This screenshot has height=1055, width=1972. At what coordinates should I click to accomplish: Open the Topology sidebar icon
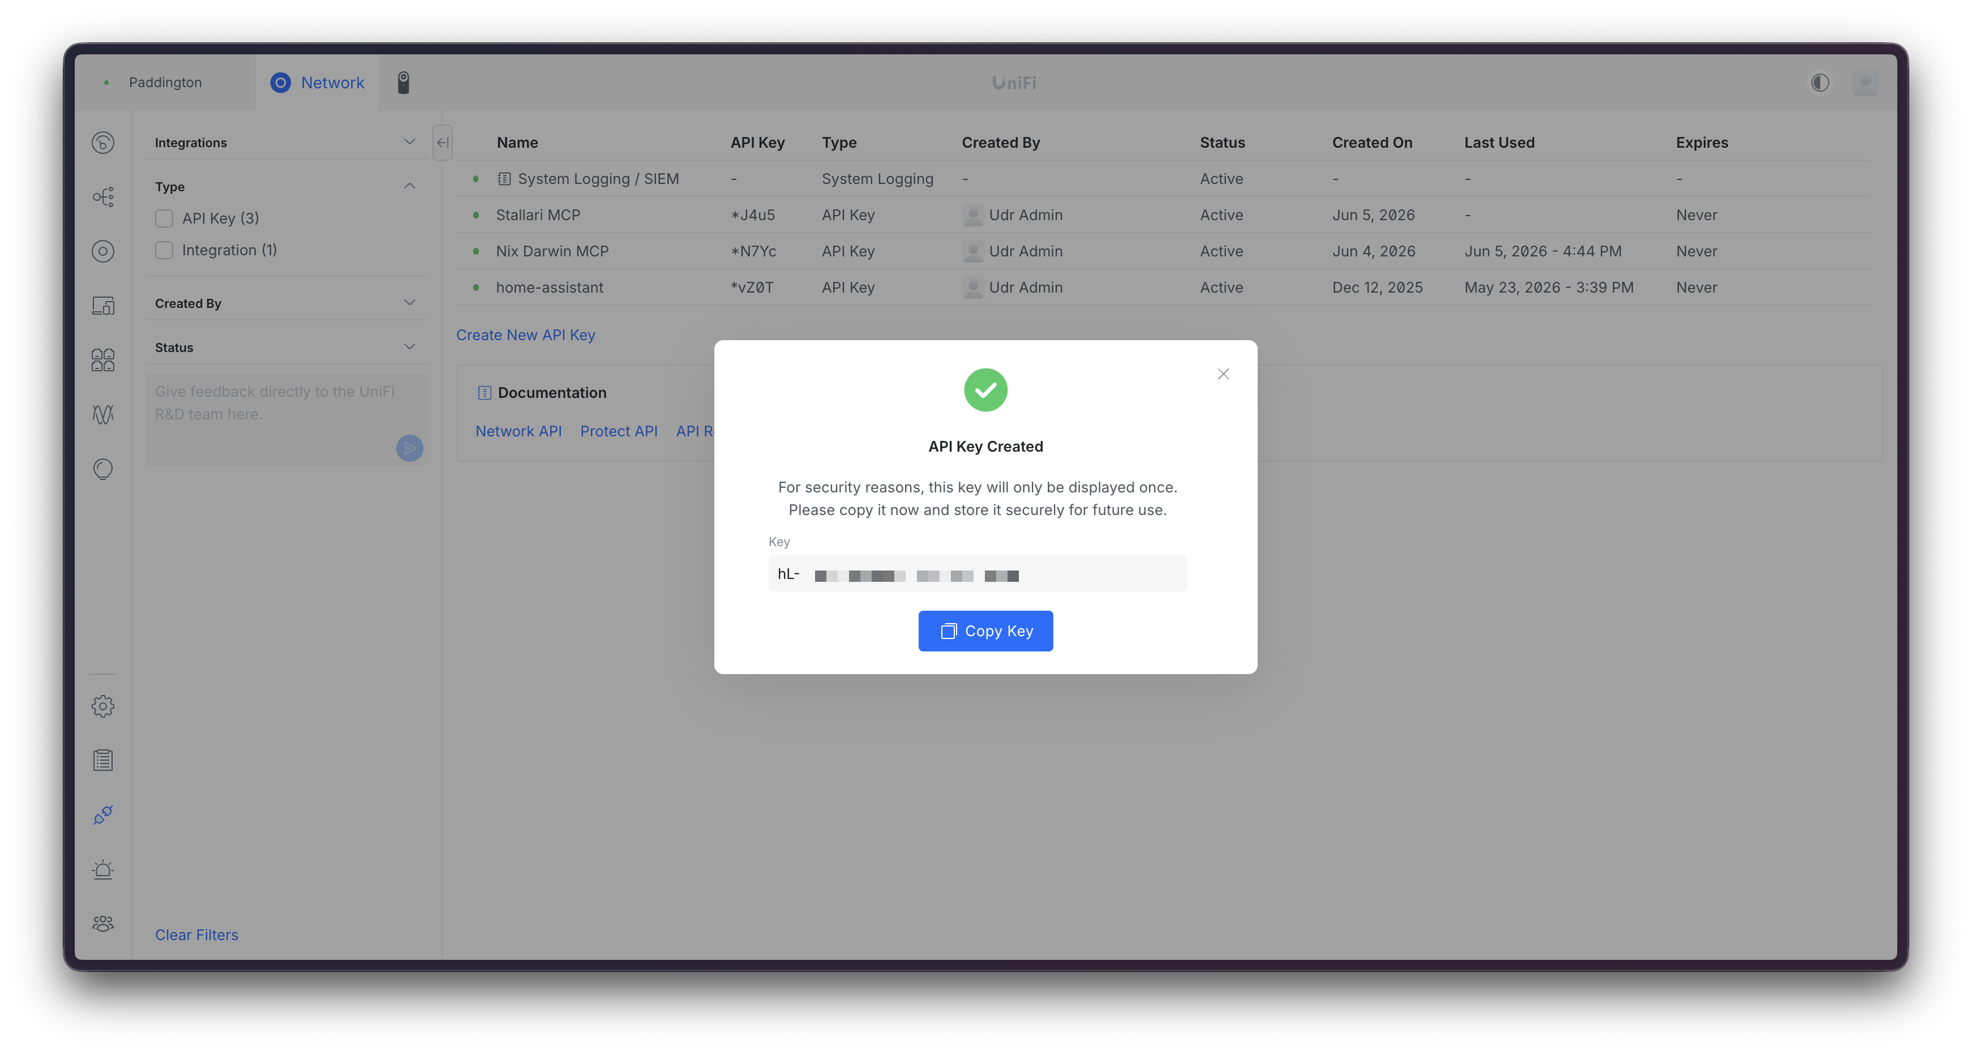click(x=102, y=197)
